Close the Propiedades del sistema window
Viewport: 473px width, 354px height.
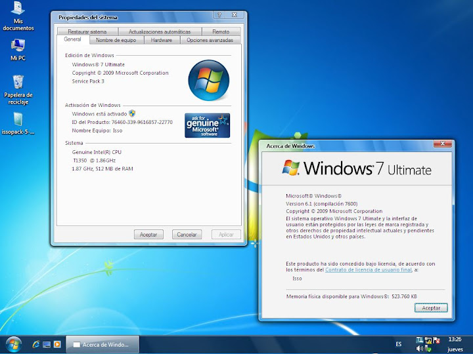point(235,14)
